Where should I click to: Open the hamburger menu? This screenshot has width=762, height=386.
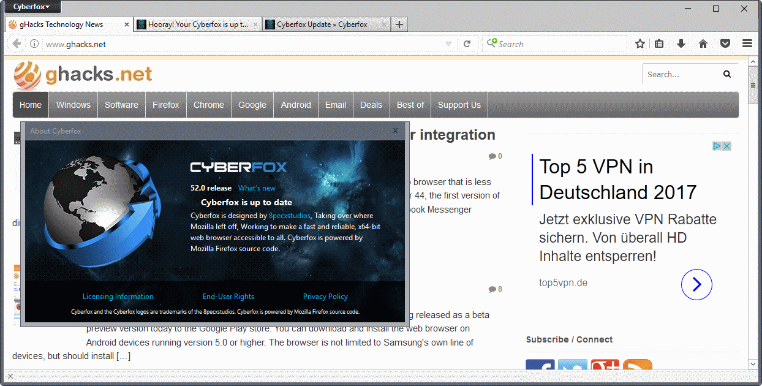pyautogui.click(x=747, y=44)
